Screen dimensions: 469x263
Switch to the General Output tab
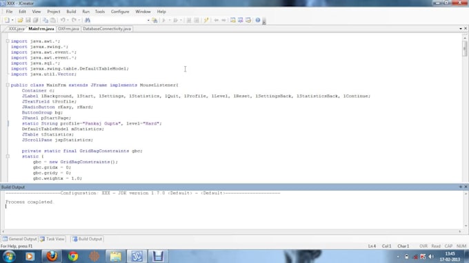point(19,239)
